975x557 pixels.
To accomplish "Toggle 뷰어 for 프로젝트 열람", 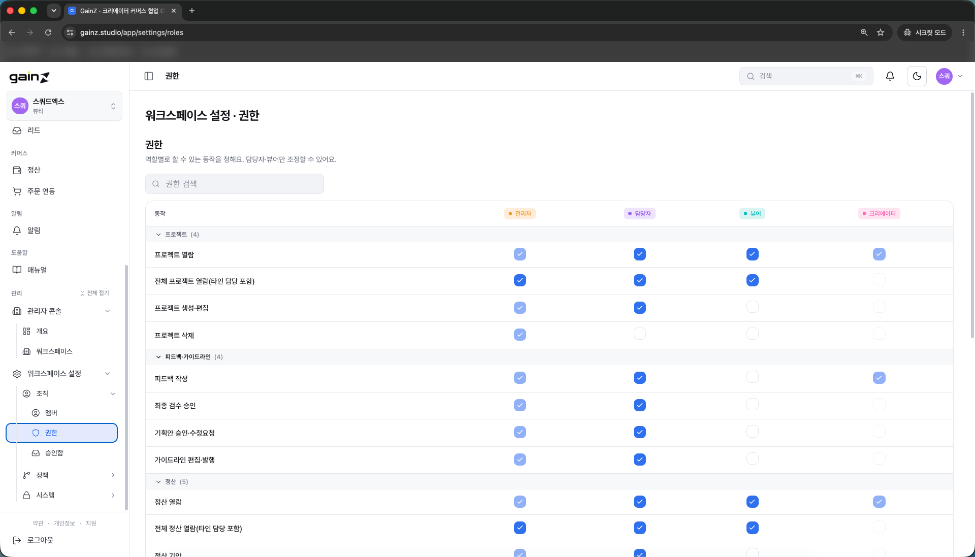I will click(x=753, y=254).
